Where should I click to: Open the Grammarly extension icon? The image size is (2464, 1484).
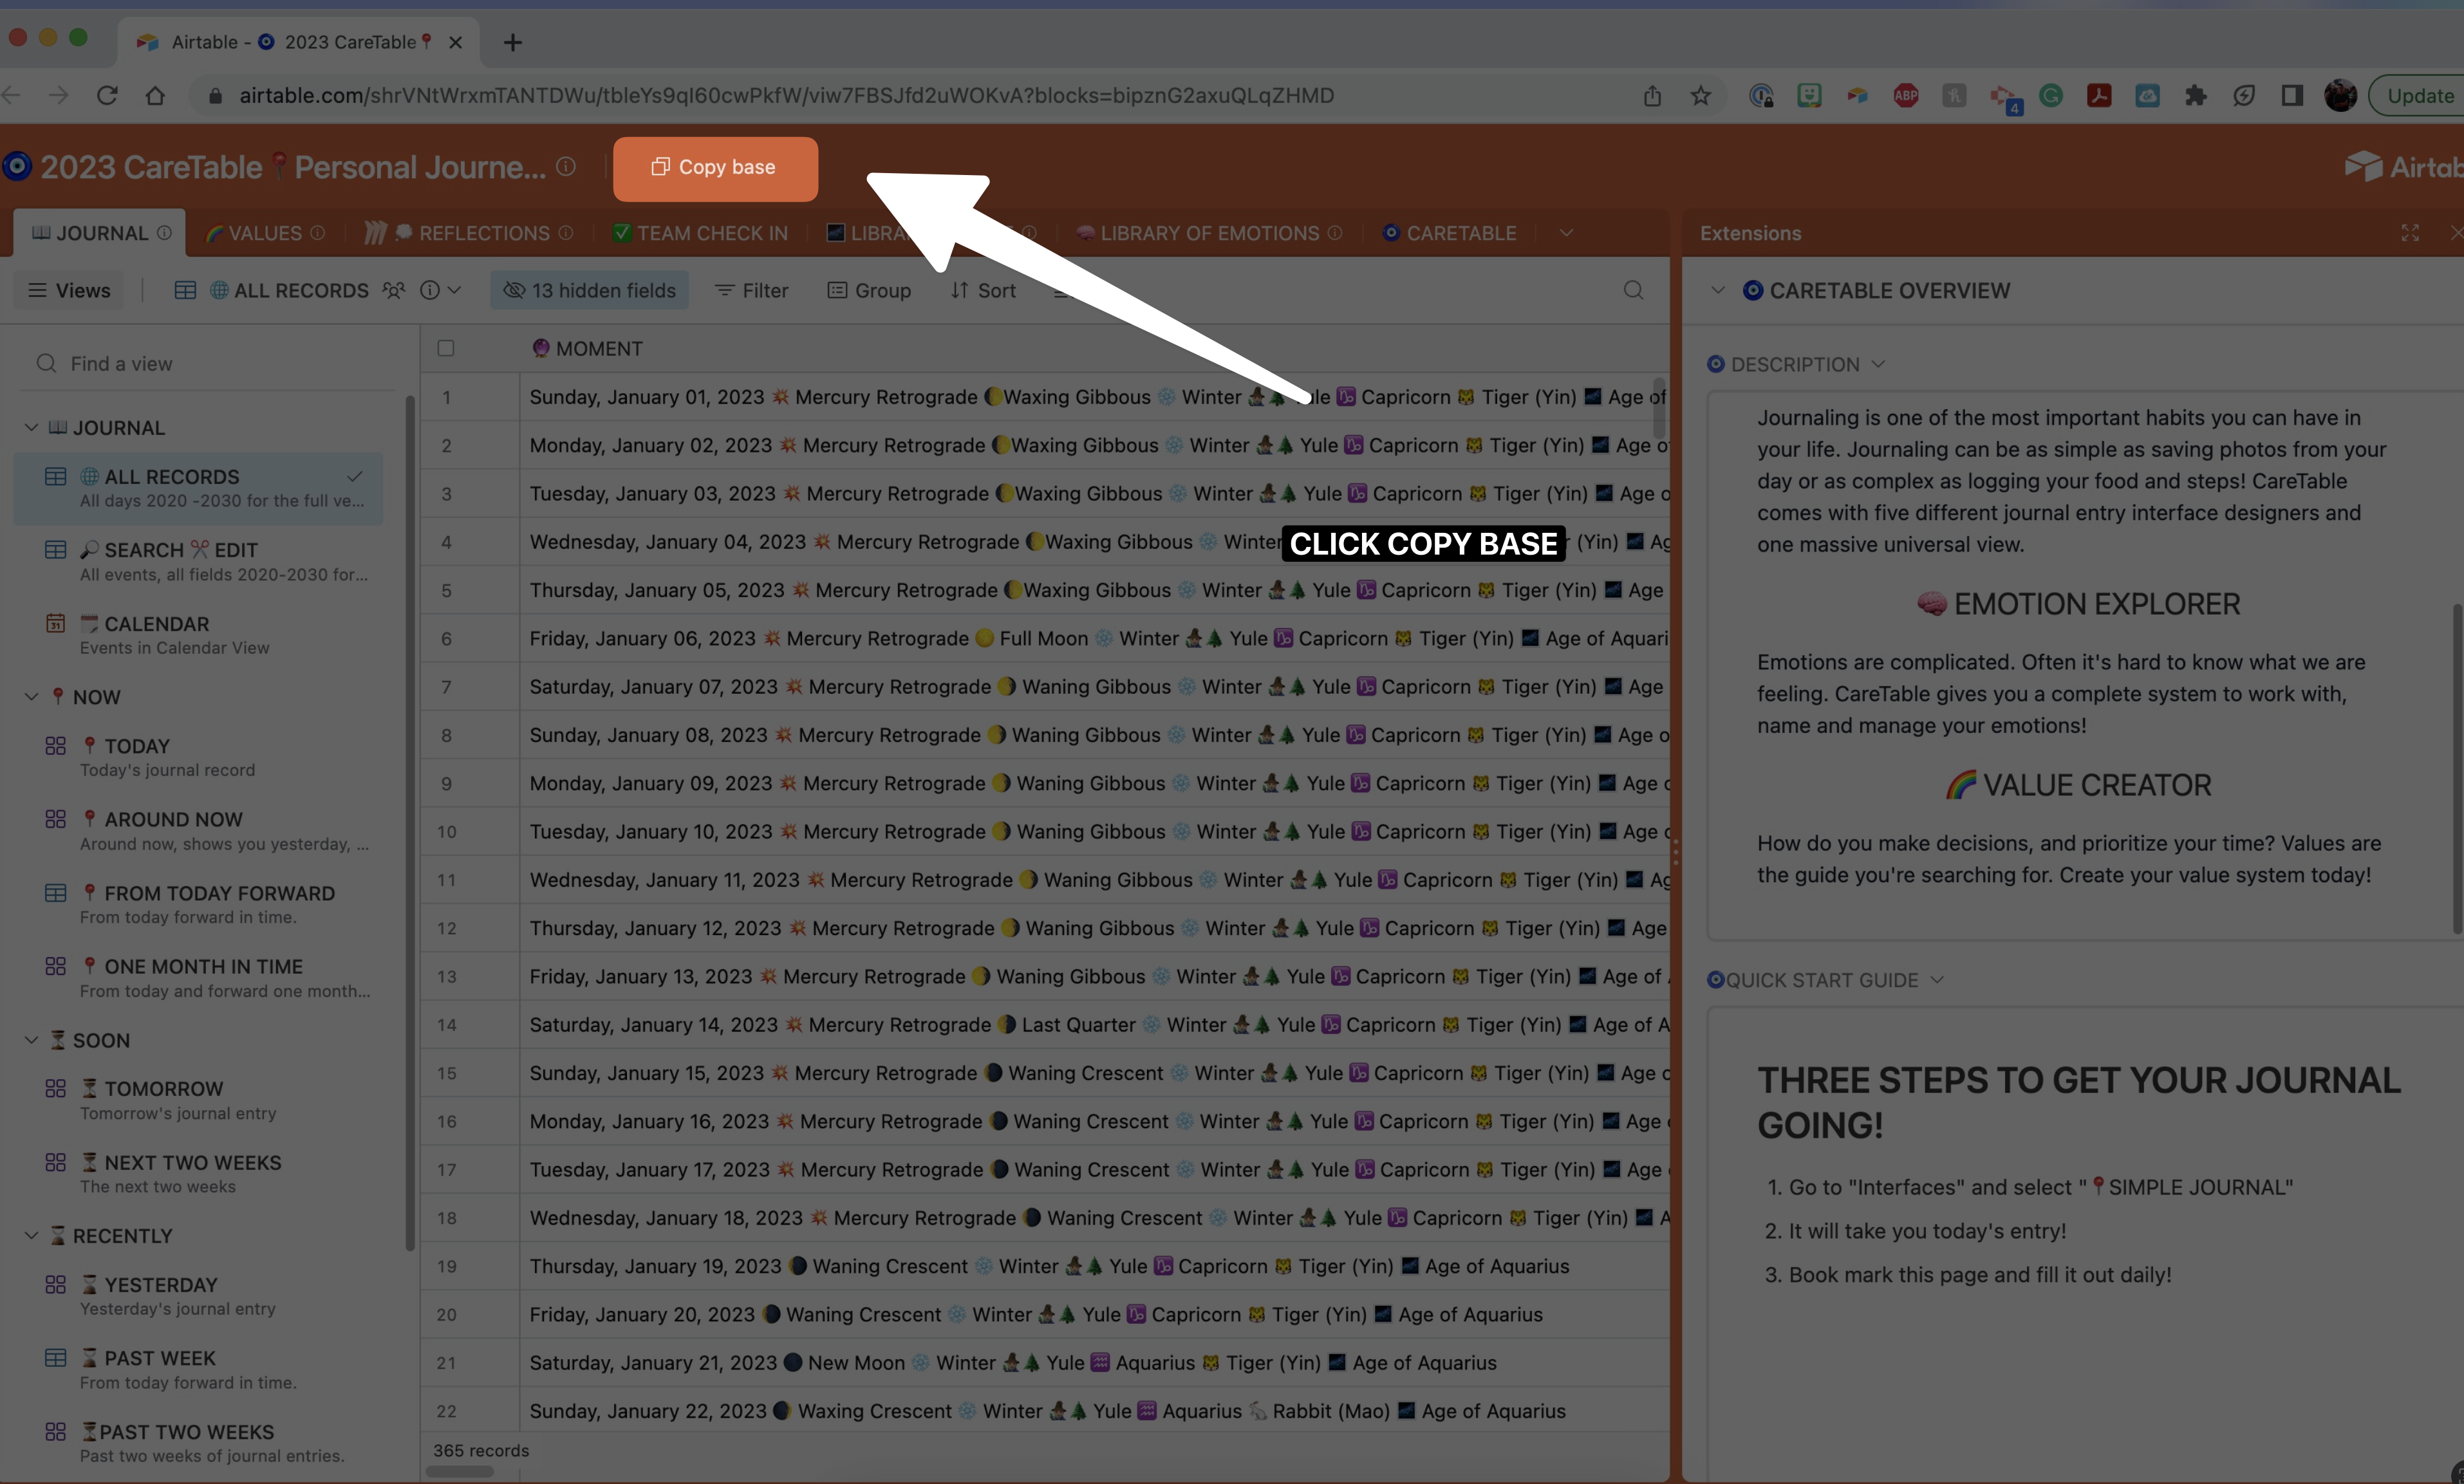2051,96
